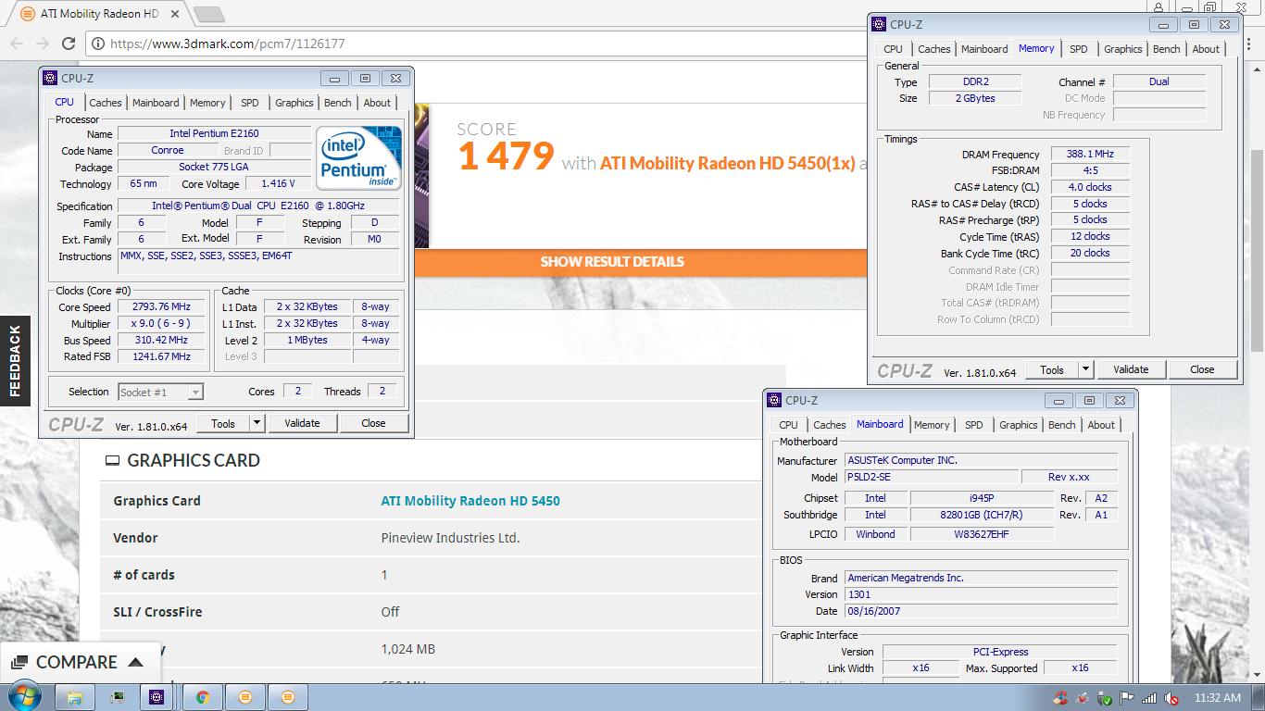Screen dimensions: 1265x711
Task: Switch to Bench tab in CPU window
Action: pyautogui.click(x=338, y=103)
